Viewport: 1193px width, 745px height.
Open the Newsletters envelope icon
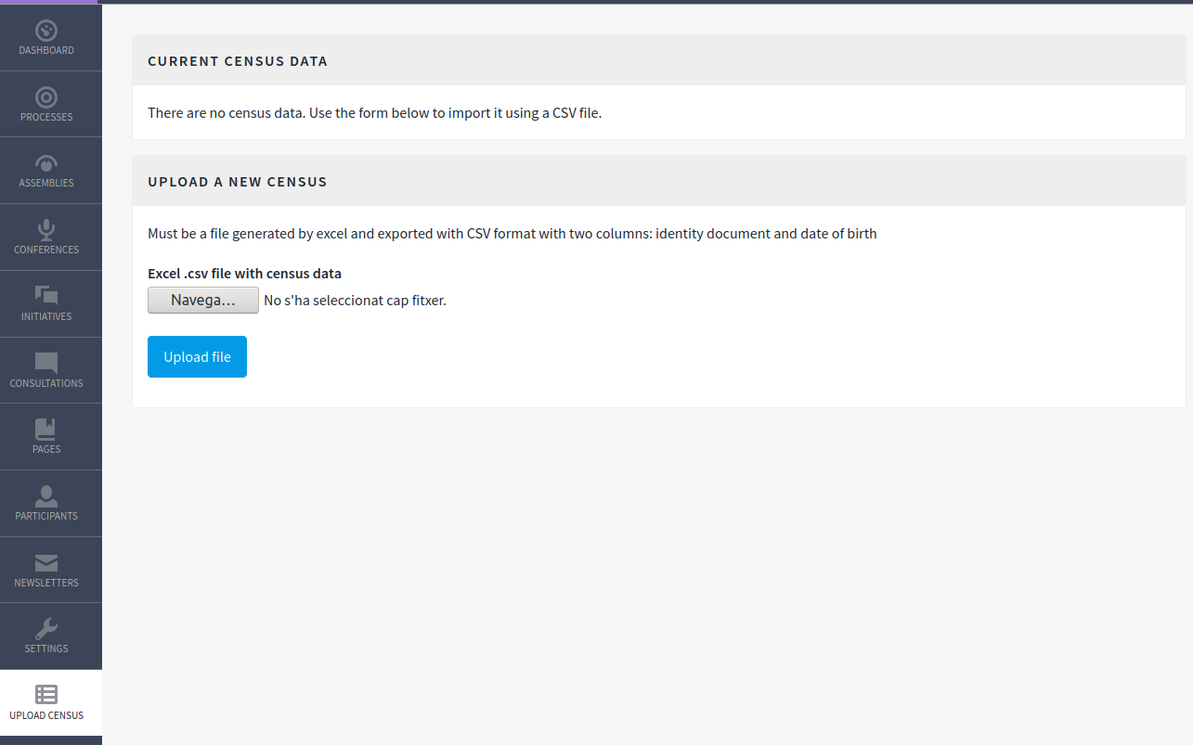46,561
